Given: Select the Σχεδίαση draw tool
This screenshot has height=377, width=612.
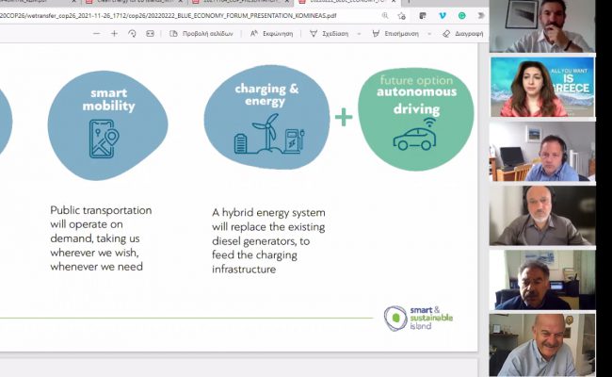Looking at the screenshot, I should tap(329, 34).
